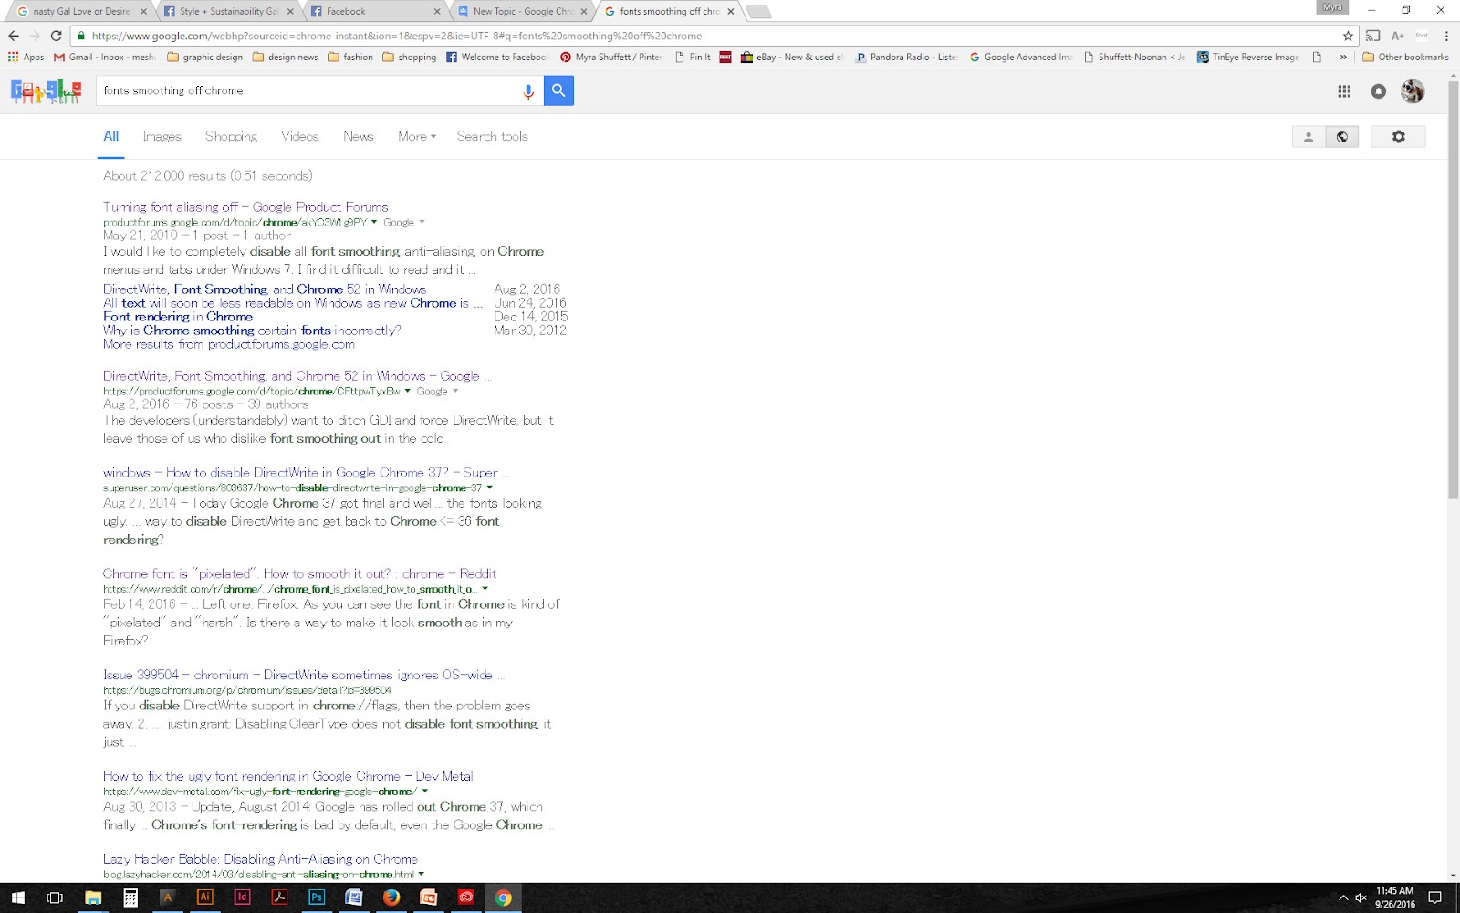The image size is (1460, 913).
Task: Open Microsoft Word from the taskbar
Action: coord(354,897)
